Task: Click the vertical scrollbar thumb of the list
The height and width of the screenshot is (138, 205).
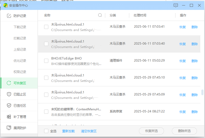Action: [x=202, y=92]
